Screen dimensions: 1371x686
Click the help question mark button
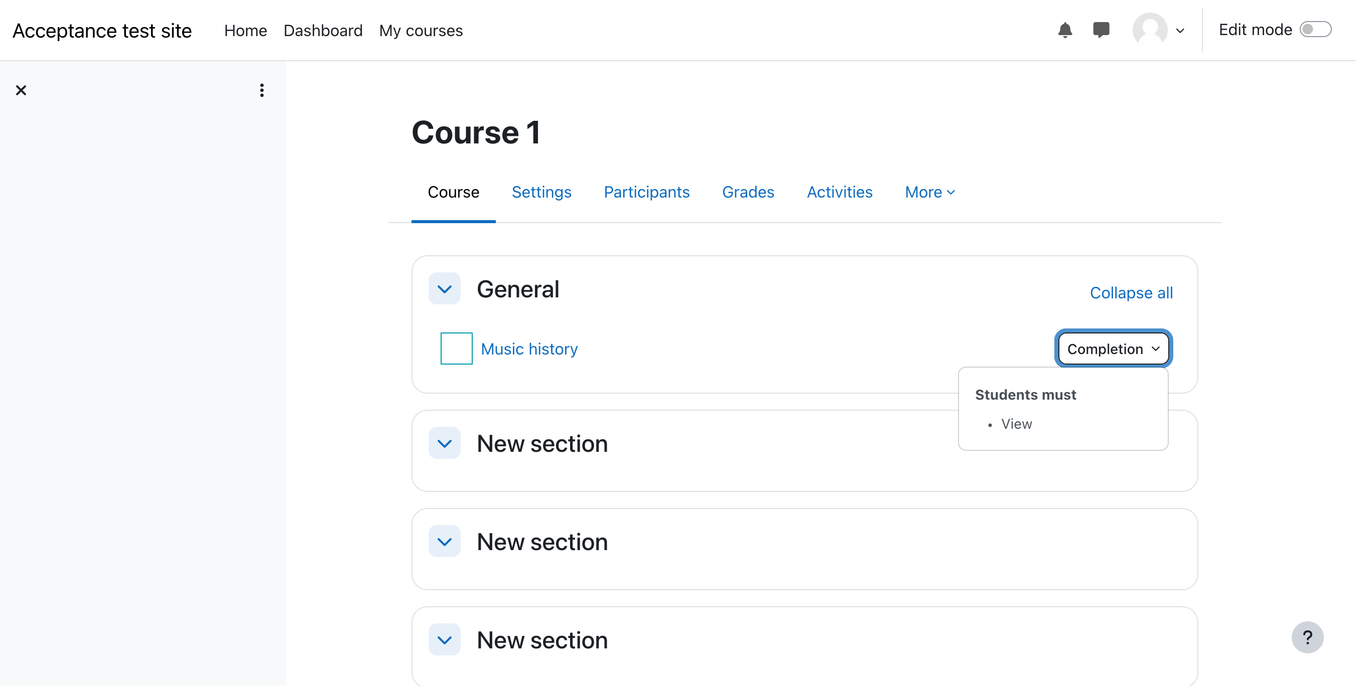pyautogui.click(x=1307, y=636)
